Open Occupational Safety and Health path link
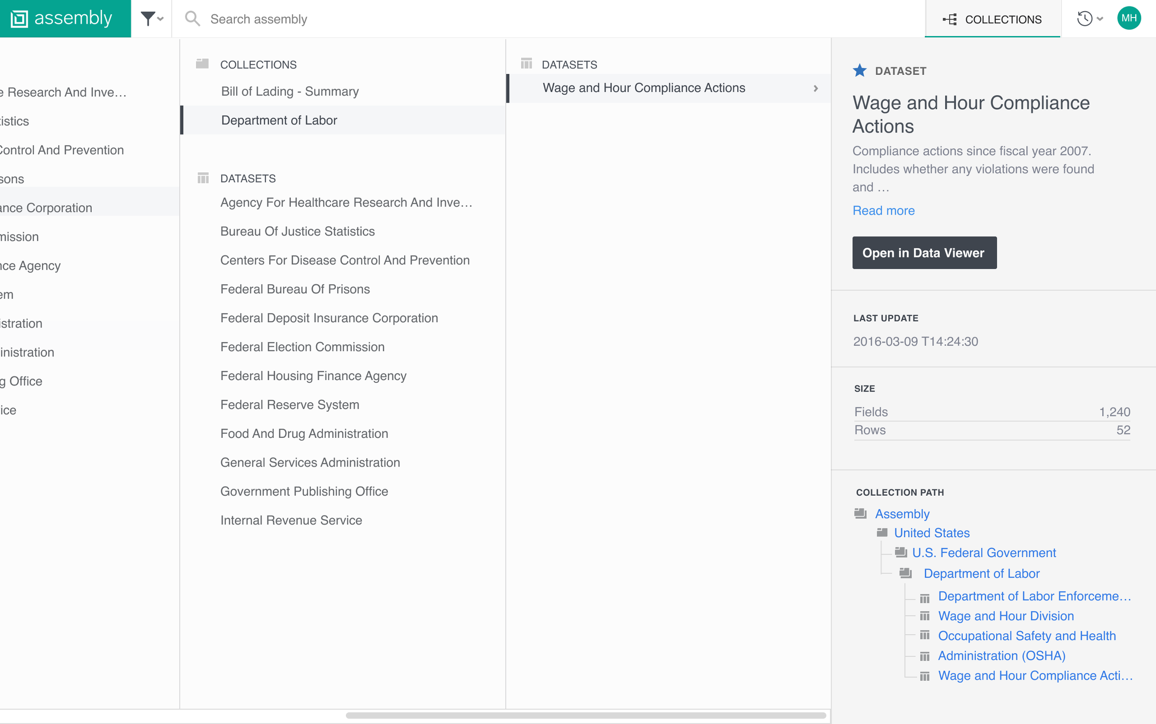This screenshot has height=724, width=1156. click(x=1027, y=636)
